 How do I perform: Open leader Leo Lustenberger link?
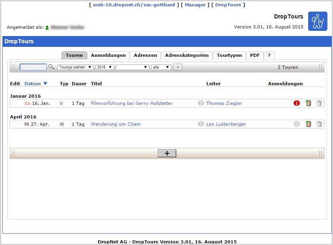pyautogui.click(x=226, y=124)
